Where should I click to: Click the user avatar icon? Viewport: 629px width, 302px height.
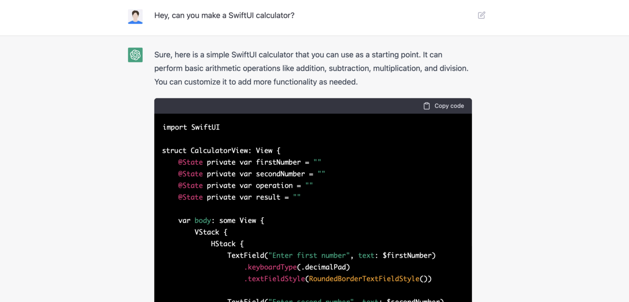(135, 16)
